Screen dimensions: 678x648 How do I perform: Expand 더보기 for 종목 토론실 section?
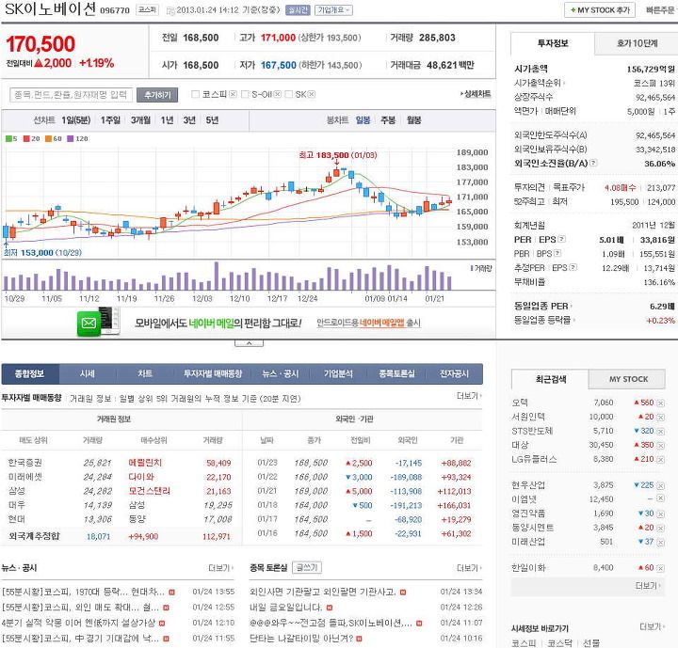[x=469, y=568]
